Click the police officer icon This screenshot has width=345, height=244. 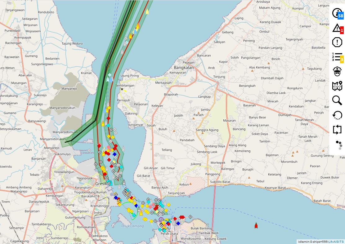pos(337,71)
